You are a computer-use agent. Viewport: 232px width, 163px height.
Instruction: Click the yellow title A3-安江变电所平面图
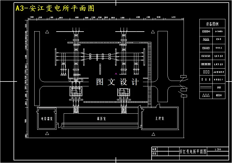point(55,8)
